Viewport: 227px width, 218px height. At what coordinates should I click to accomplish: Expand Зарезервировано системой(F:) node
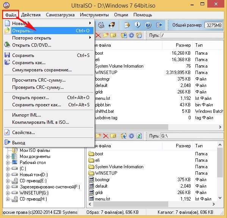[x=8, y=187]
